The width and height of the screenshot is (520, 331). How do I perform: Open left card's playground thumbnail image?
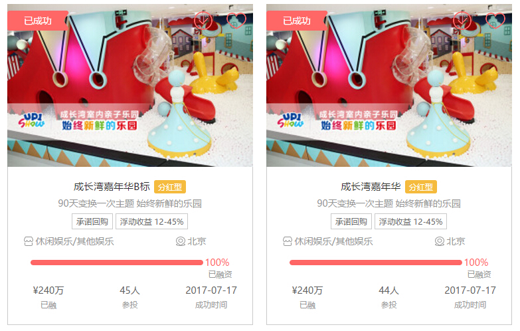click(x=130, y=85)
